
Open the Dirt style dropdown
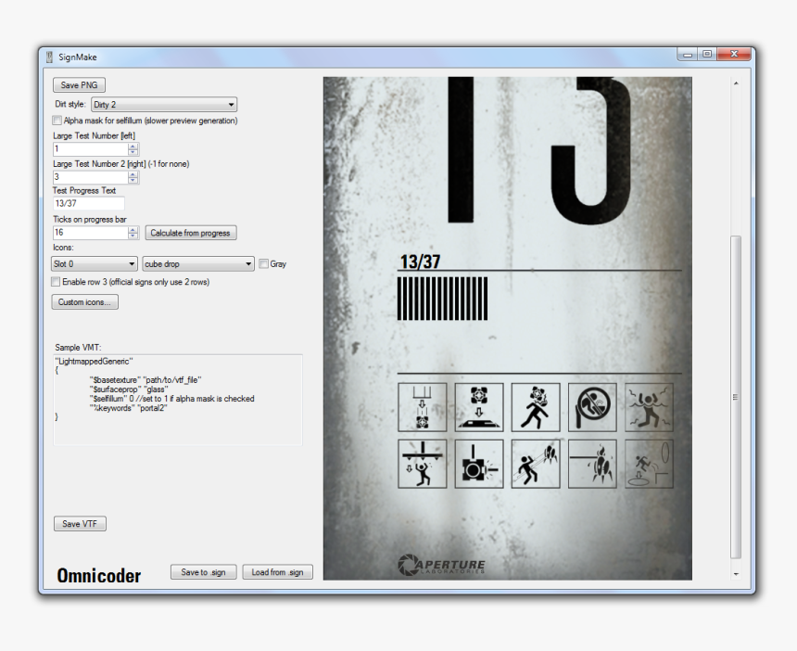point(164,104)
